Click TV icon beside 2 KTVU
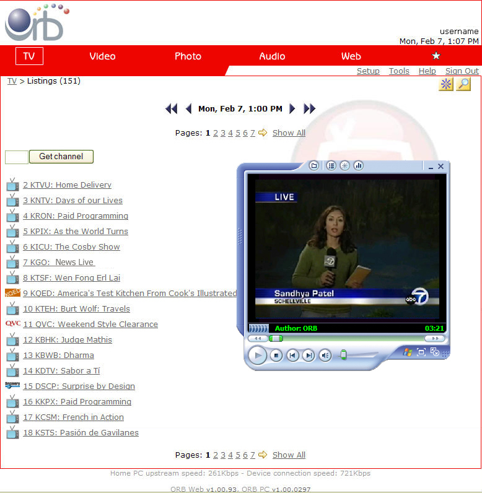The width and height of the screenshot is (482, 493). point(12,185)
